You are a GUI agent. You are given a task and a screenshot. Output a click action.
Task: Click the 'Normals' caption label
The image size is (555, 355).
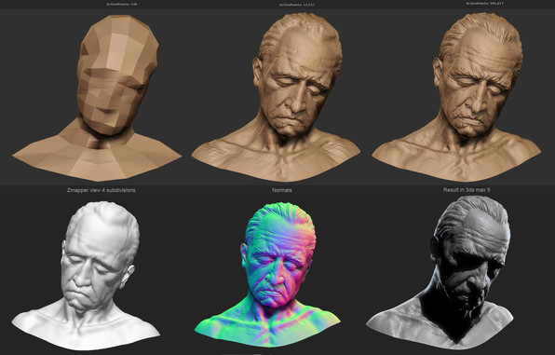coord(282,190)
